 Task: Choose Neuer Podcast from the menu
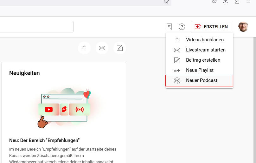(x=199, y=80)
